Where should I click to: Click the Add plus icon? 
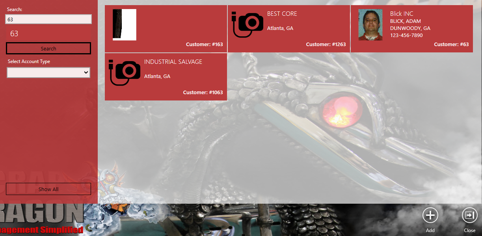point(430,215)
